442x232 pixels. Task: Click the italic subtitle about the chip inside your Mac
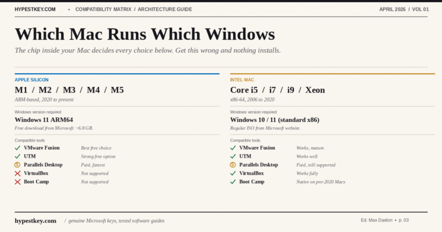pos(148,50)
